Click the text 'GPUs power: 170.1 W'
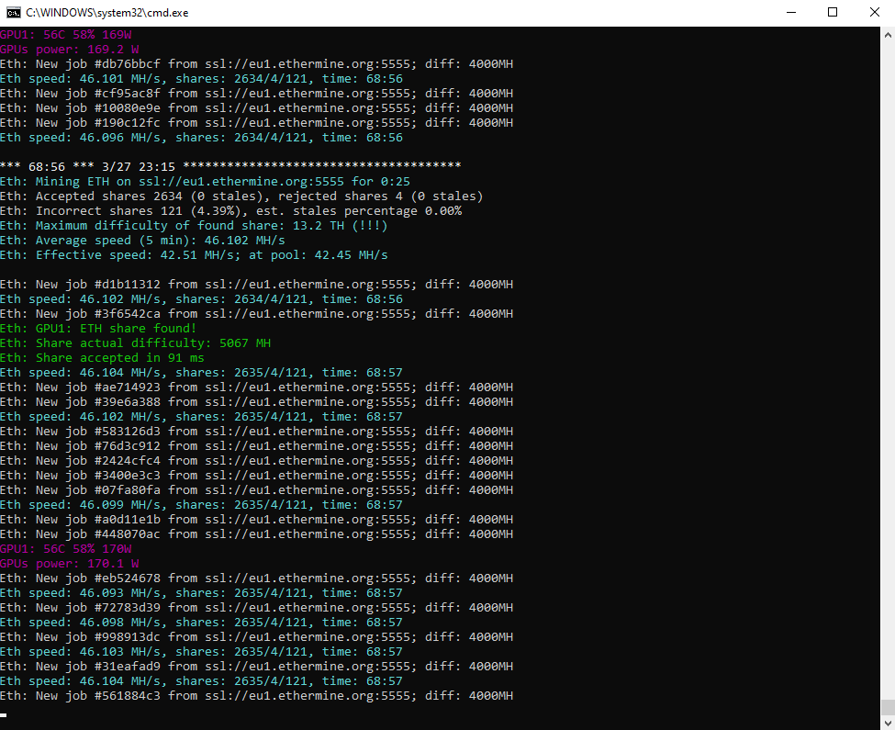The height and width of the screenshot is (730, 895). [x=70, y=564]
